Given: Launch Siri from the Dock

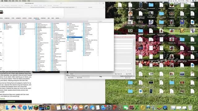Looking at the screenshot, I should click(x=14, y=108).
